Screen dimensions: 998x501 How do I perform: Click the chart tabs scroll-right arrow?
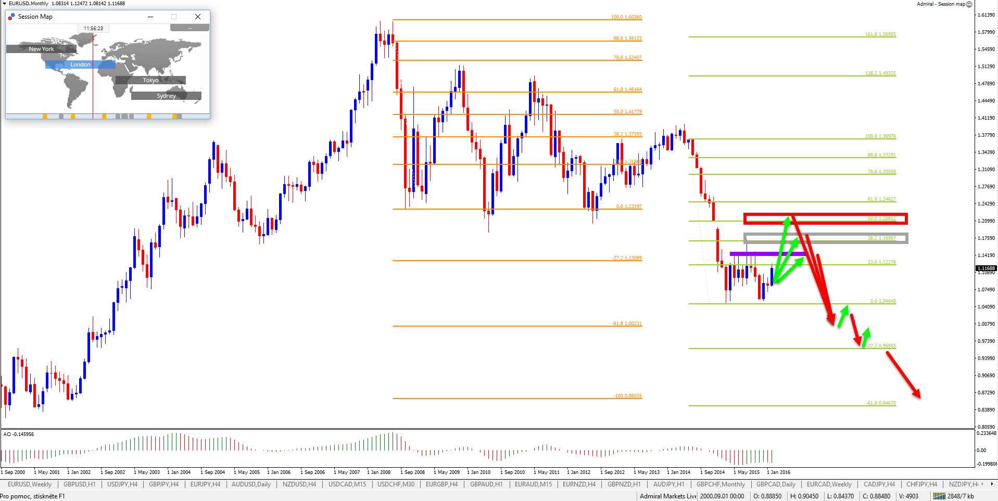[991, 484]
